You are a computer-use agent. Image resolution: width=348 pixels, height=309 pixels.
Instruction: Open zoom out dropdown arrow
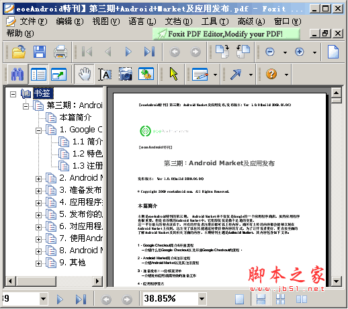point(285,52)
